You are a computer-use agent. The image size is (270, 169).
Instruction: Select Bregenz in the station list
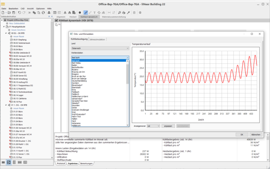tap(75, 74)
